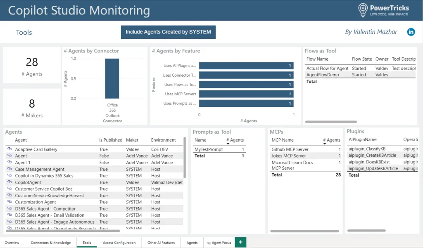Switch to Connectors & Knowledge tab
The width and height of the screenshot is (423, 248).
pyautogui.click(x=51, y=243)
